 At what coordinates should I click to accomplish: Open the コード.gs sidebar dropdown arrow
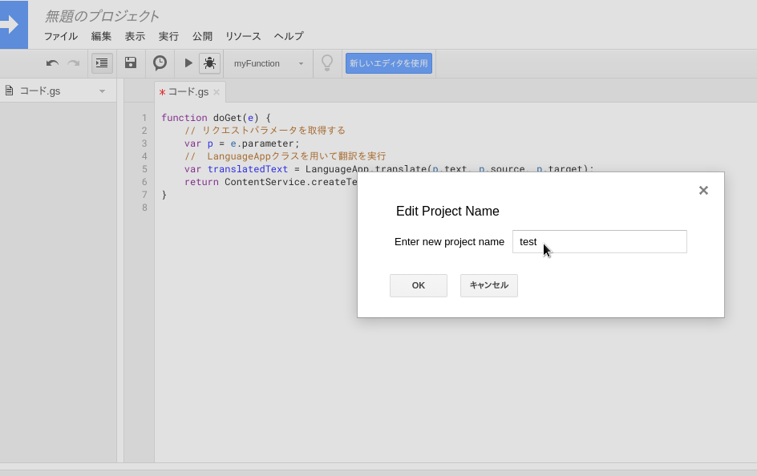click(102, 91)
